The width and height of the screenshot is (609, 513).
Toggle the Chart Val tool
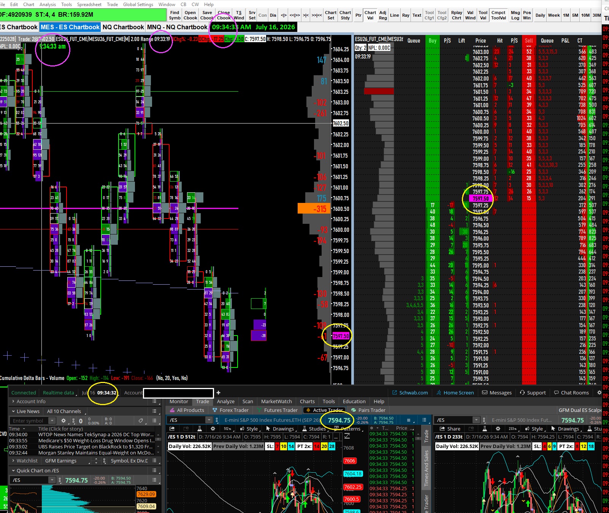[370, 15]
